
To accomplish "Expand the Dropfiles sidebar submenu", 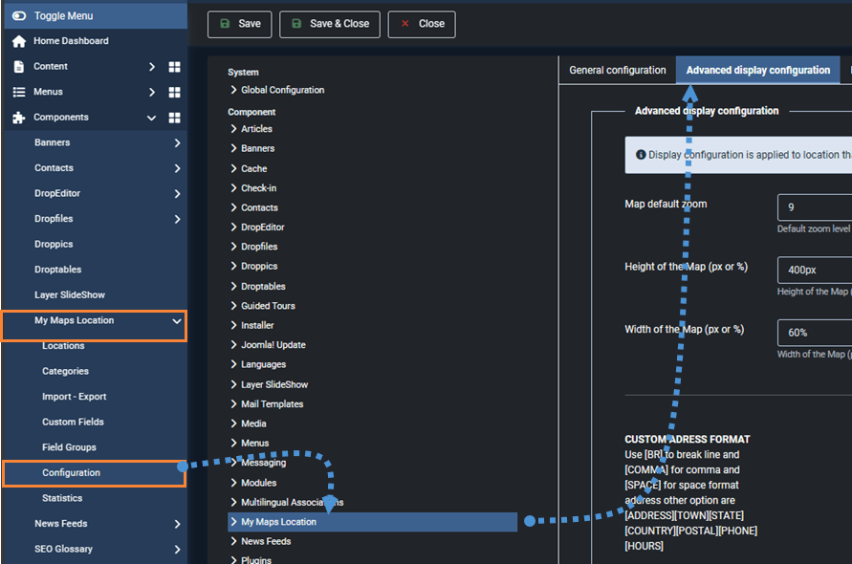I will tap(177, 219).
